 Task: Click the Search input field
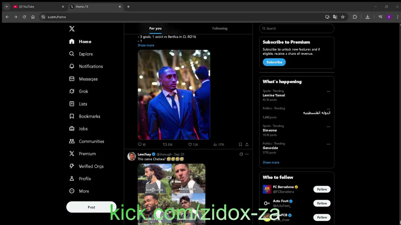[x=297, y=28]
